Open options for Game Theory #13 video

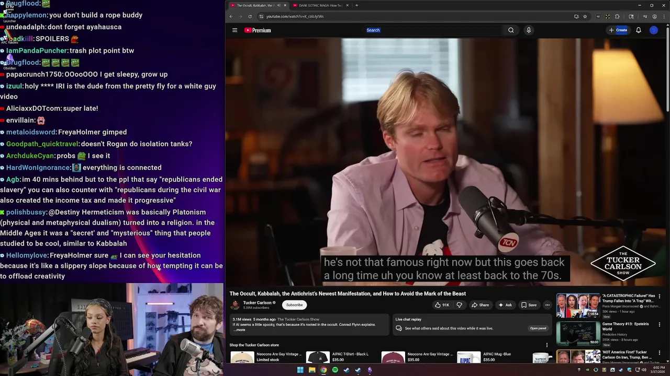tap(660, 324)
